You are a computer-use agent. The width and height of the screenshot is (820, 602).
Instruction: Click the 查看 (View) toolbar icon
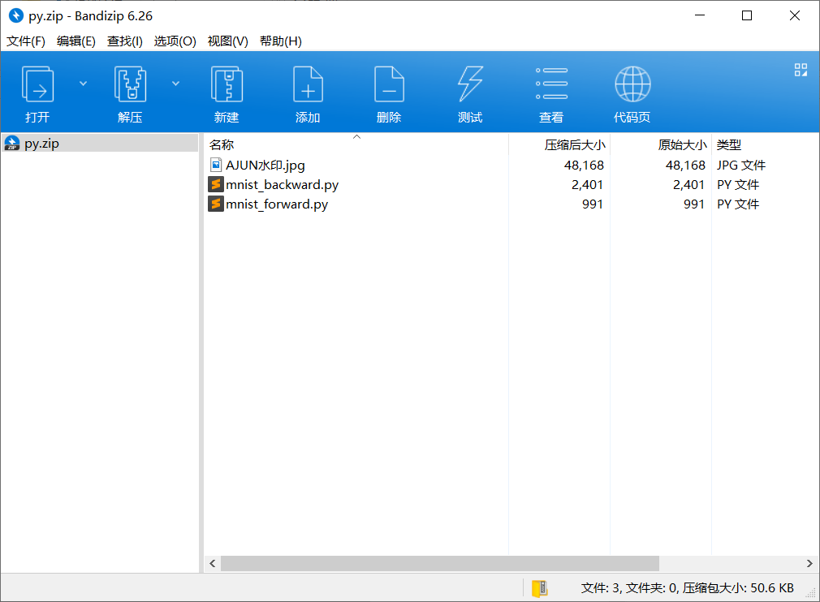[551, 91]
